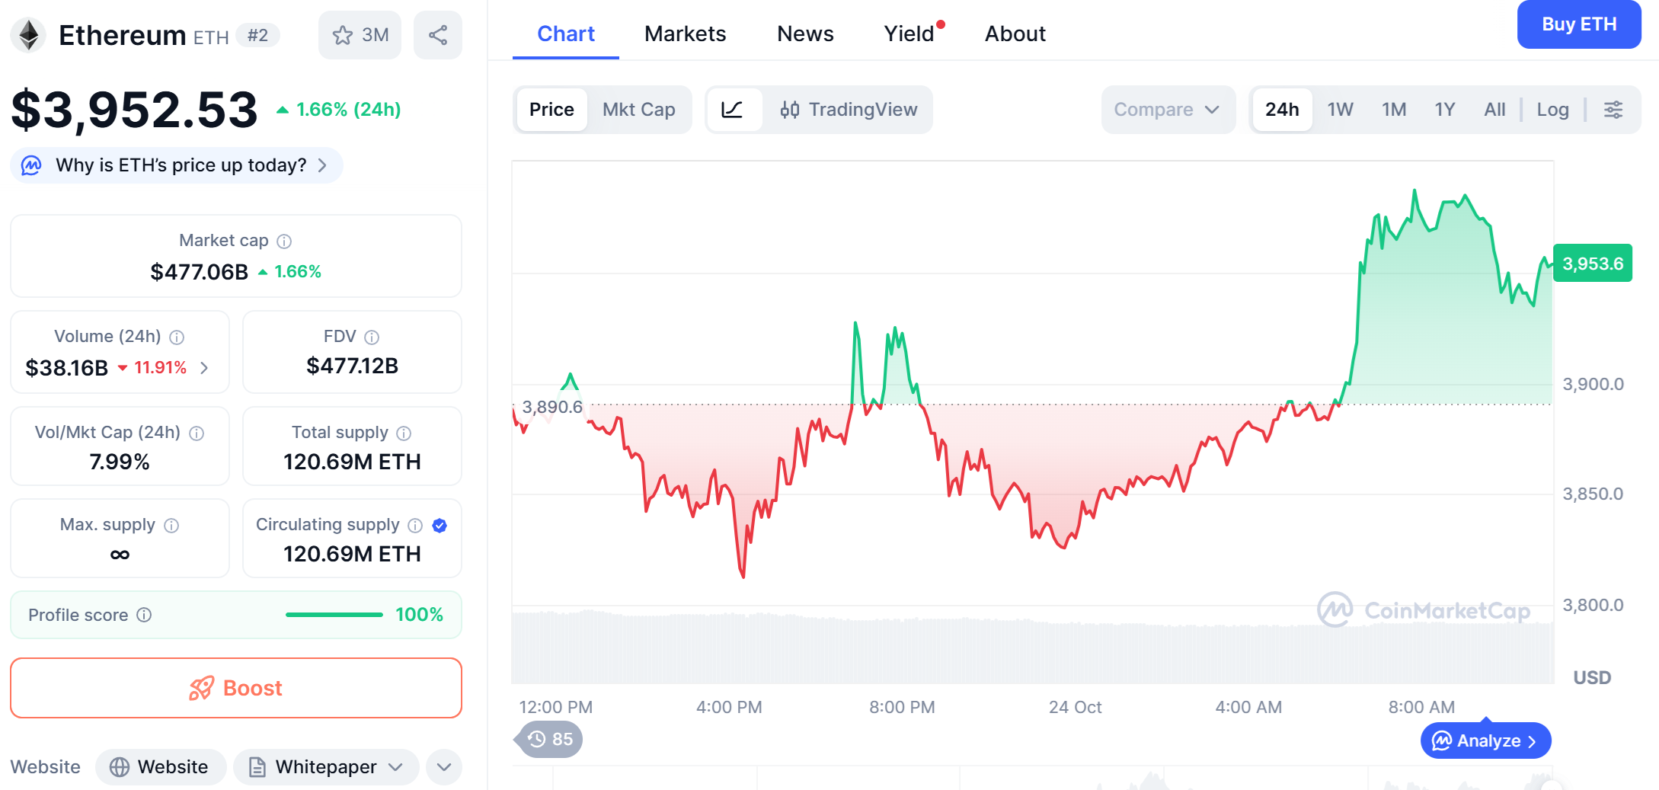The width and height of the screenshot is (1659, 790).
Task: Switch to the Markets tab
Action: tap(685, 34)
